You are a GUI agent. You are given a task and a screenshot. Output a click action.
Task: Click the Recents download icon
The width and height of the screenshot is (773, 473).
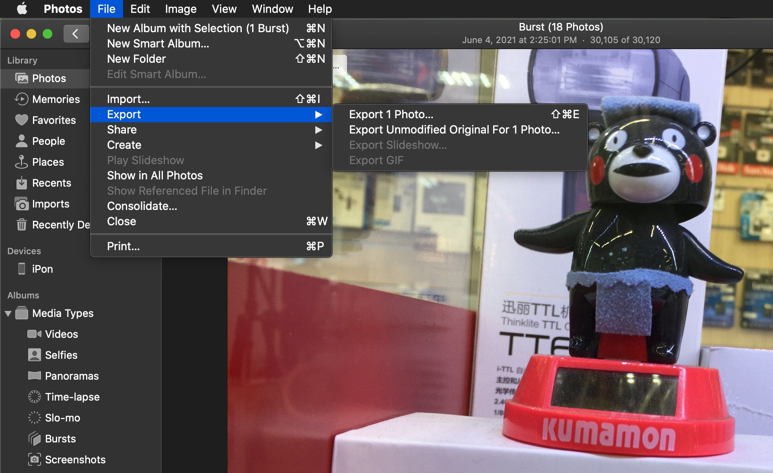pos(22,183)
